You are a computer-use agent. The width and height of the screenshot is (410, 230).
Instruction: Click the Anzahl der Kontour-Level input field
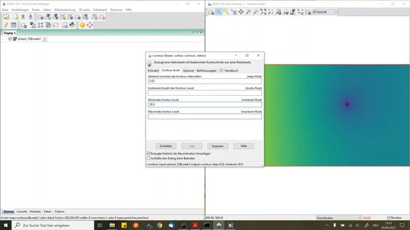(205, 93)
